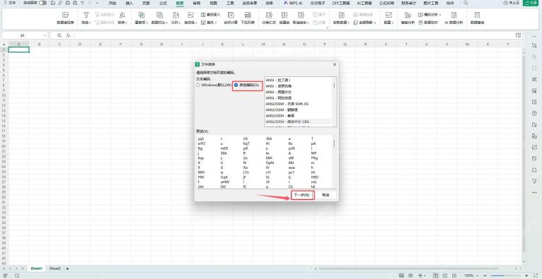Switch to the Home (开始) tab
542x279 pixels.
pos(113,3)
